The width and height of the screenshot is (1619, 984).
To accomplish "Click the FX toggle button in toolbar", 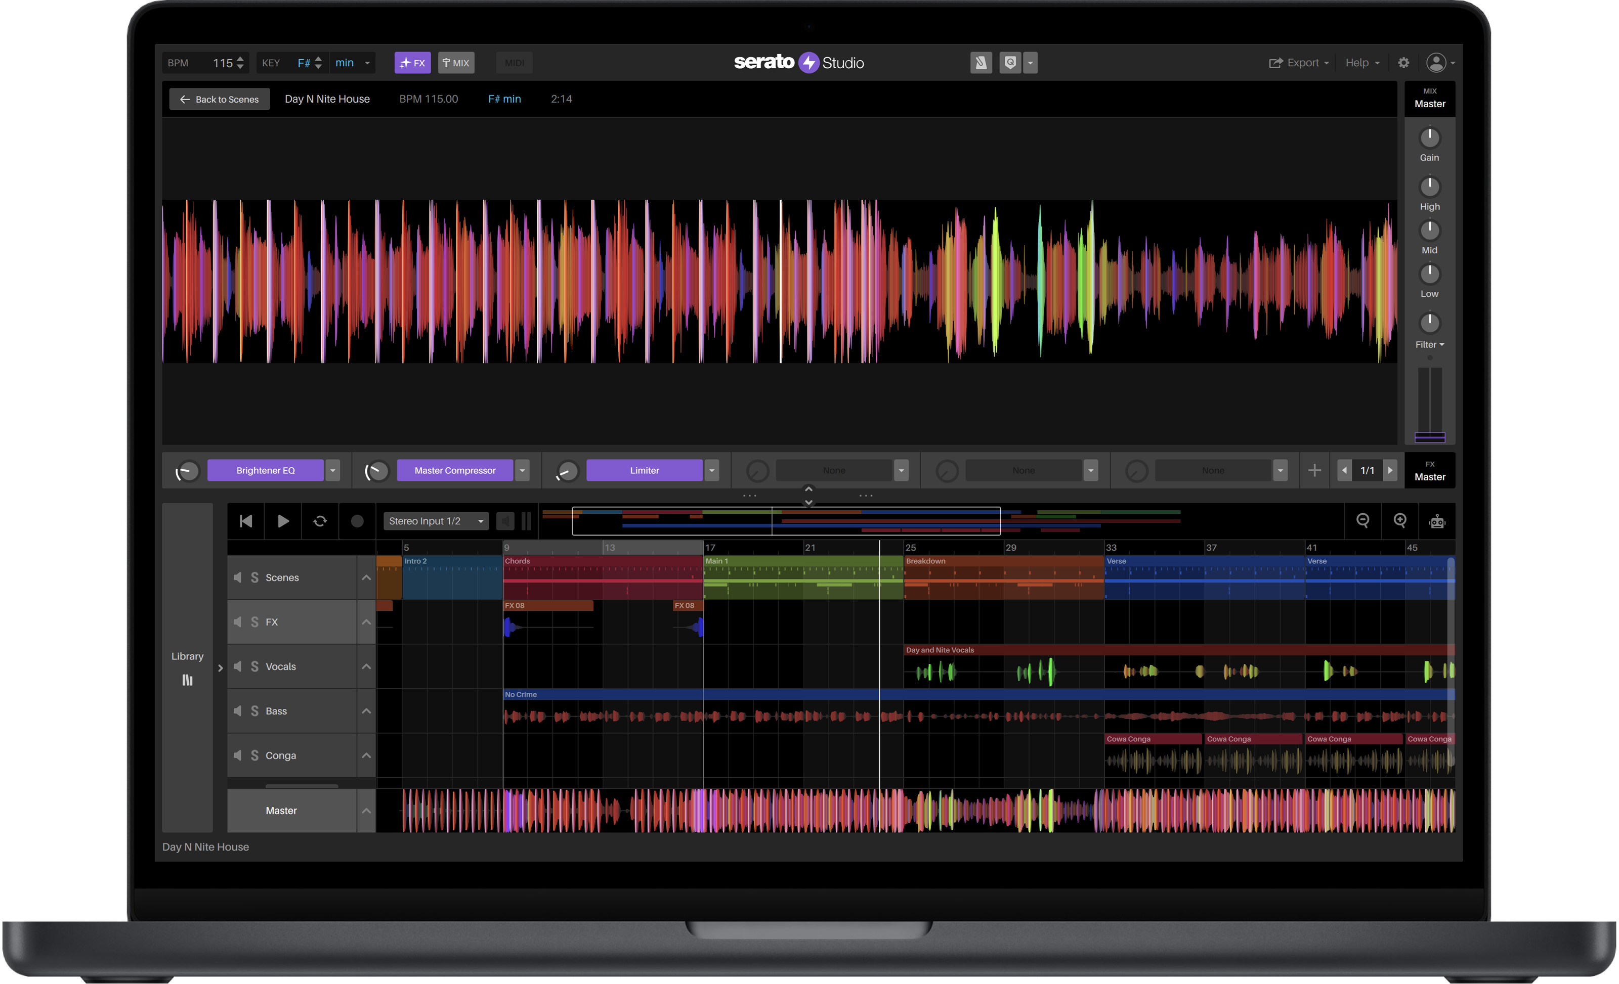I will (413, 62).
